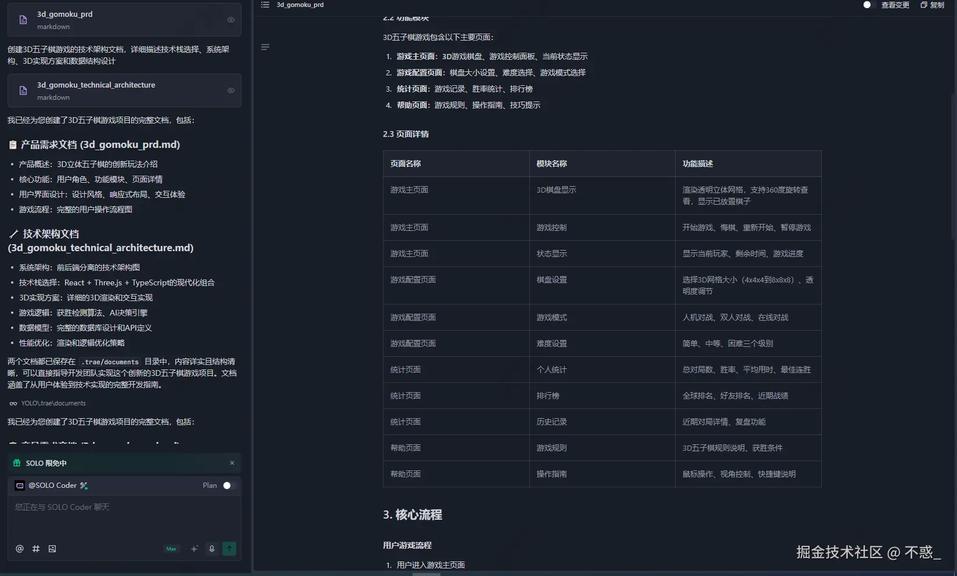Attach an image using the picture icon
957x576 pixels.
(x=52, y=549)
